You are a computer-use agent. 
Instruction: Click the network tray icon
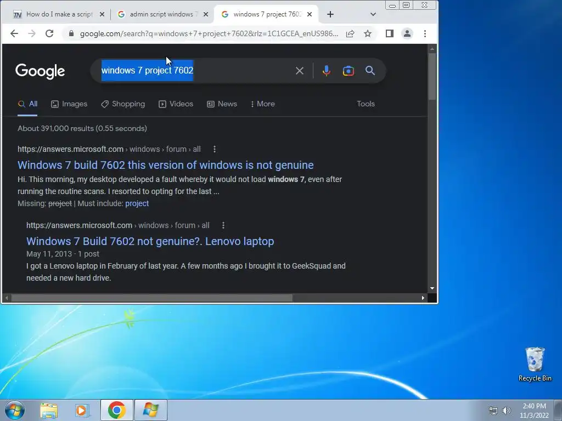coord(493,411)
